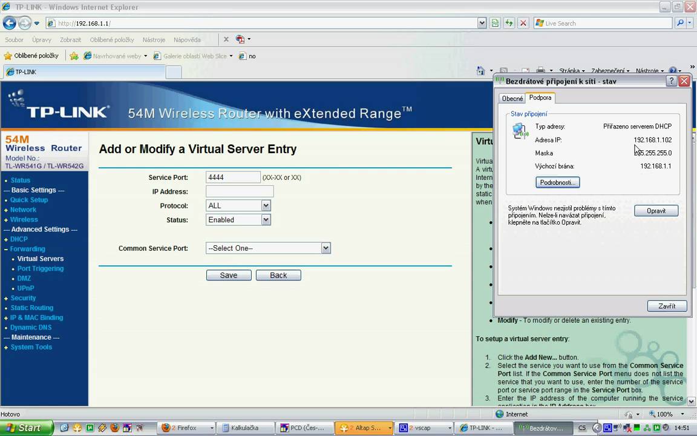Image resolution: width=697 pixels, height=436 pixels.
Task: Click the Save button
Action: [x=229, y=276]
